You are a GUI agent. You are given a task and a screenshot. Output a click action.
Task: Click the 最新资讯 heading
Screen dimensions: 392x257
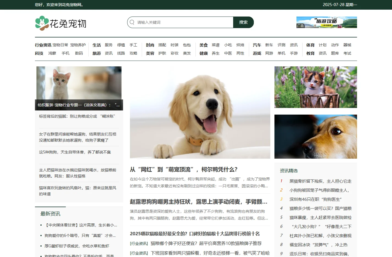coord(50,214)
